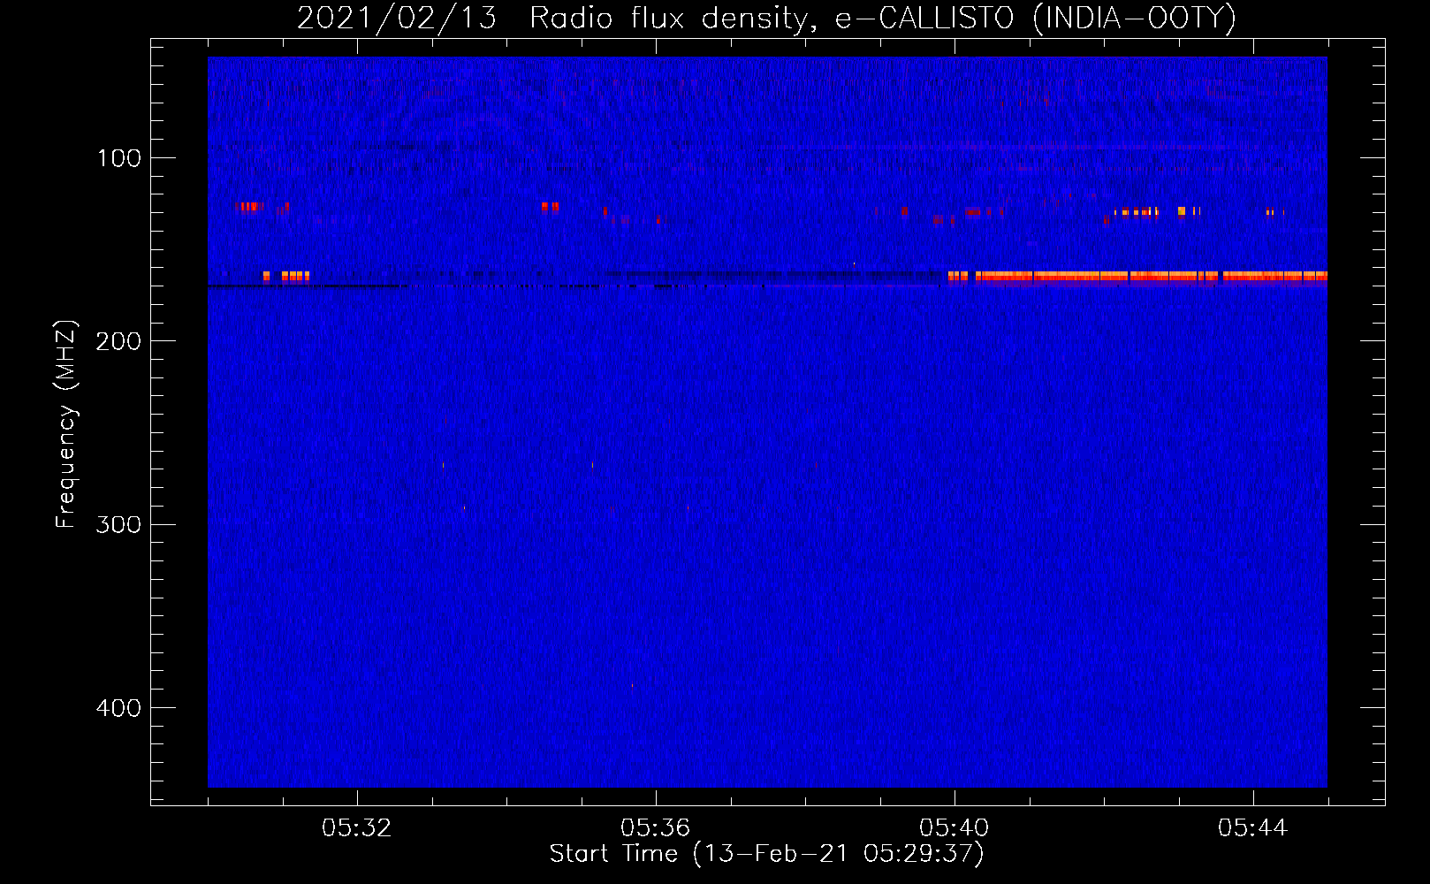The image size is (1430, 884).
Task: Click the 05:40 time tick label
Action: pos(955,828)
